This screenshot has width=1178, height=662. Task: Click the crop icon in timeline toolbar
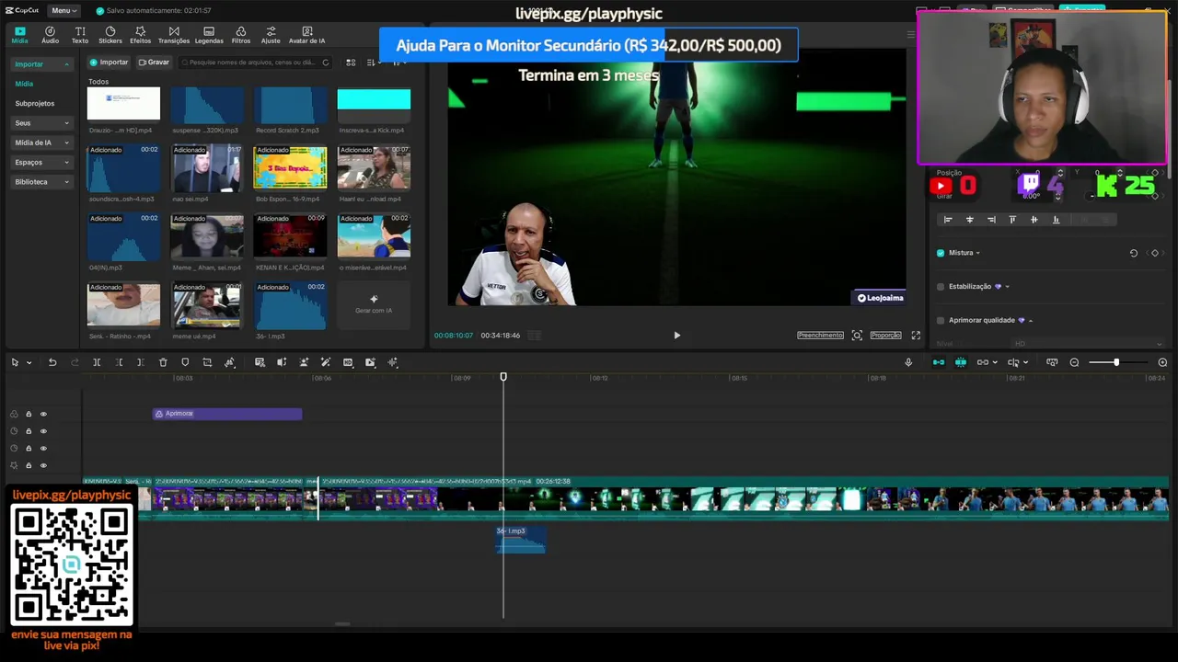tap(207, 362)
